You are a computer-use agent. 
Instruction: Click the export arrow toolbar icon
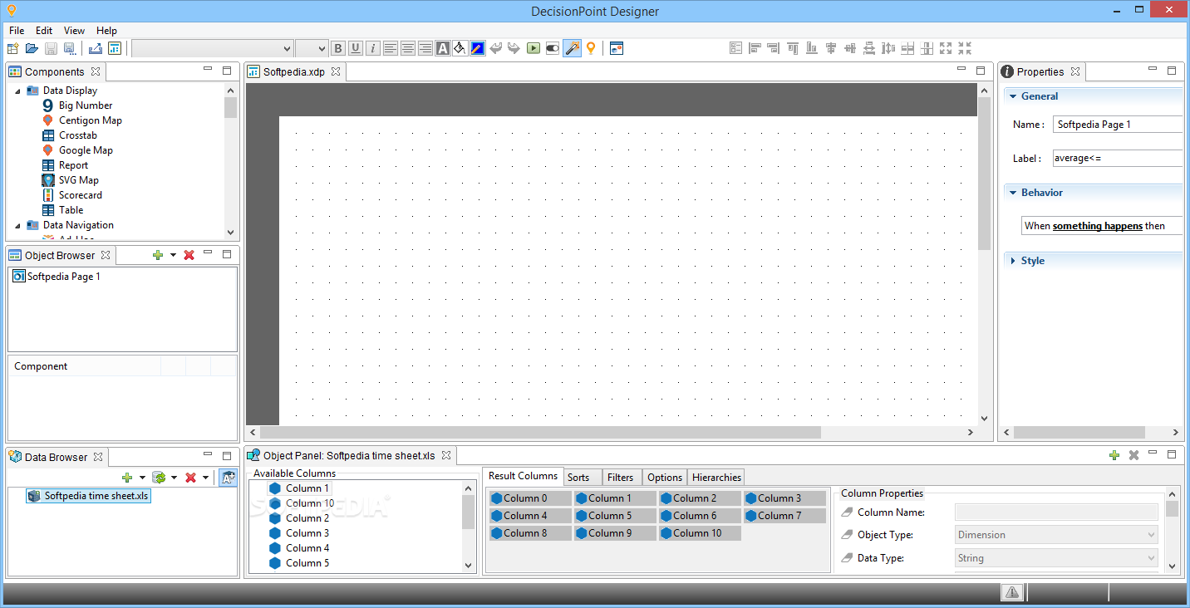tap(96, 48)
